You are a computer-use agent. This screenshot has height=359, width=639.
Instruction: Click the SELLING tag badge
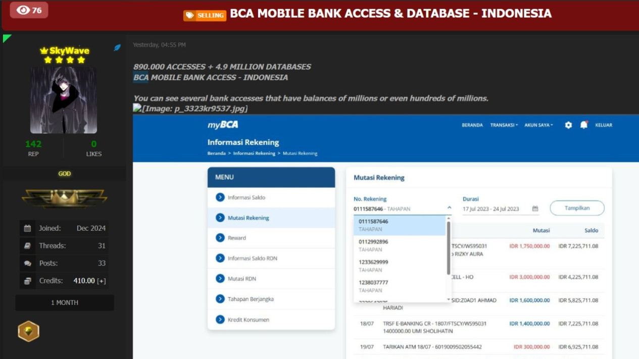click(x=205, y=16)
